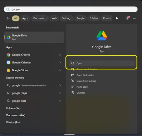Show more filters with the play arrow
The height and width of the screenshot is (136, 142).
pos(117,18)
